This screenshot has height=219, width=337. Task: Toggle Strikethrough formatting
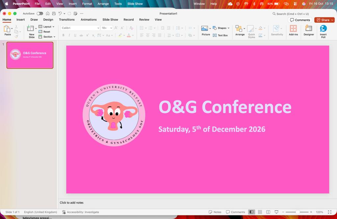pyautogui.click(x=81, y=35)
